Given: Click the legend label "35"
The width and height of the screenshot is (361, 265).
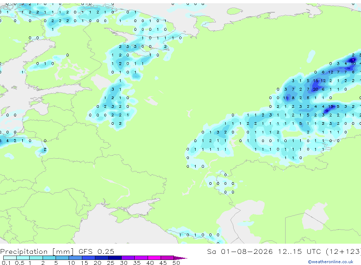Looking at the screenshot, I should coord(137,263).
